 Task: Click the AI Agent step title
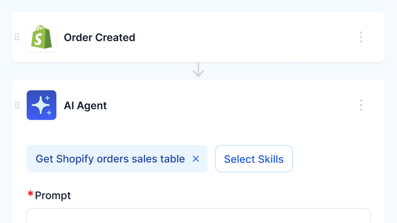86,105
